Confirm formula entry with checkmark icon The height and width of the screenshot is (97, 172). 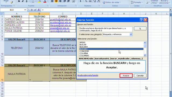coord(35,10)
